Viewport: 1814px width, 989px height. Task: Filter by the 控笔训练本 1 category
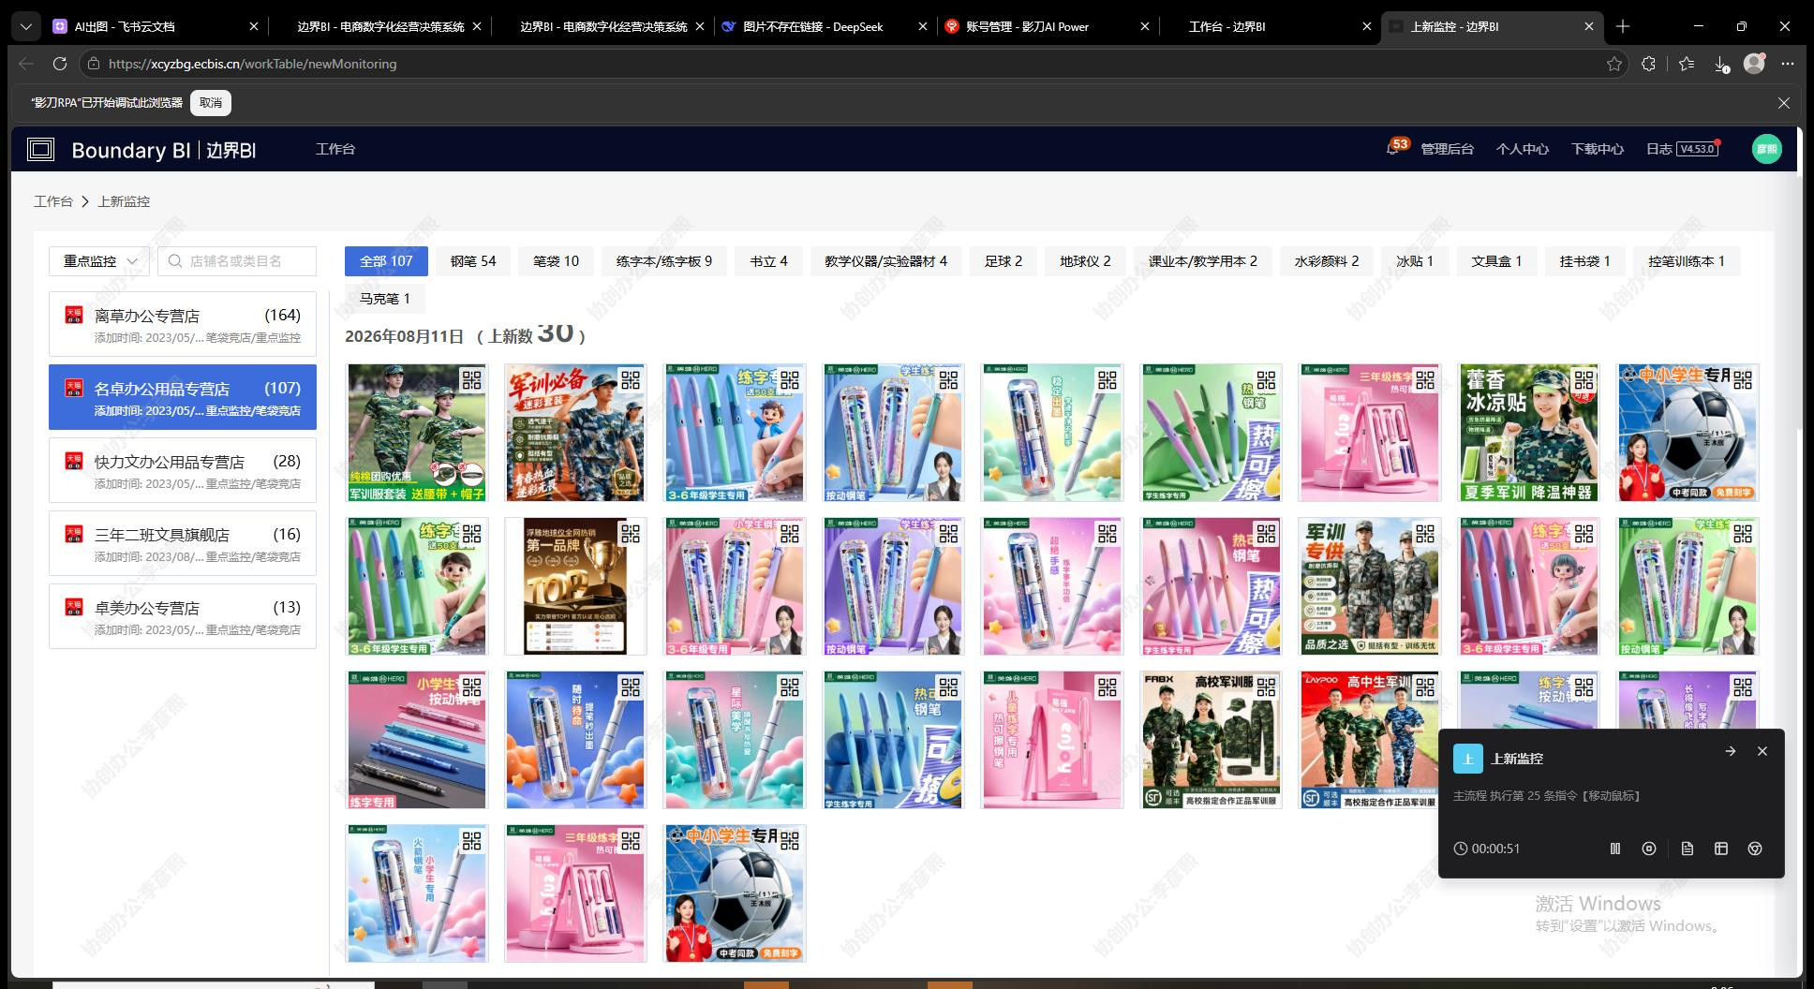click(x=1687, y=261)
